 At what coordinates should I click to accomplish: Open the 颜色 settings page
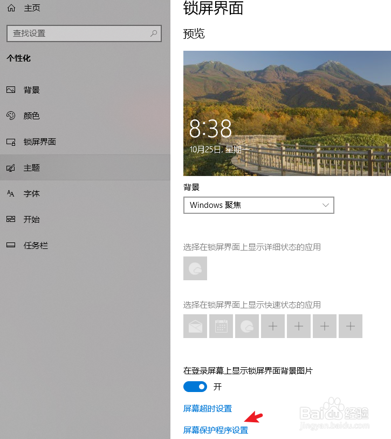85,116
